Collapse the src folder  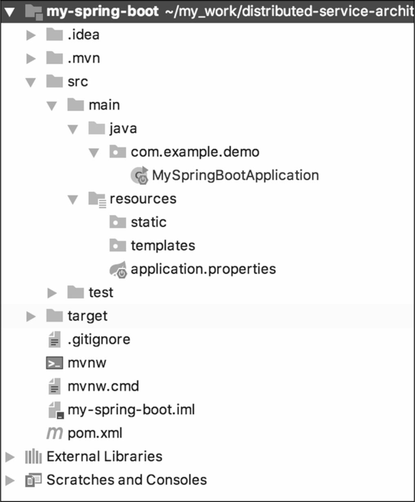point(31,82)
